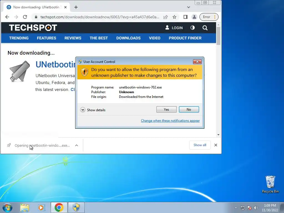Open PRODUCT FINDER page

tap(185, 38)
